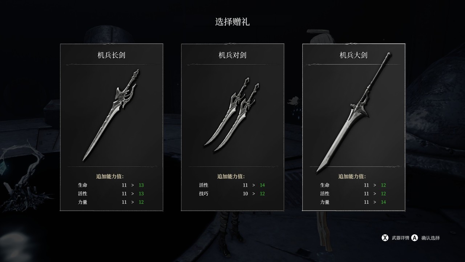
Task: Click 活性 stat row on the twin swords card
Action: tap(232, 185)
